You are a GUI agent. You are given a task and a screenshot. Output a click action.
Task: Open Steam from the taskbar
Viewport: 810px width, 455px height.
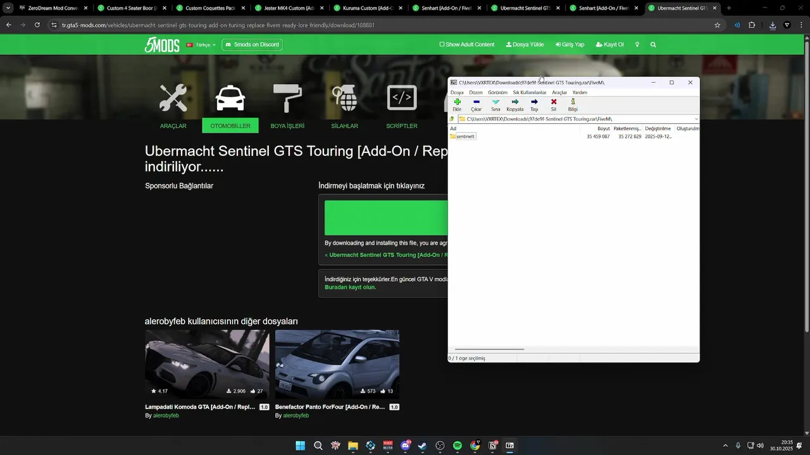423,446
